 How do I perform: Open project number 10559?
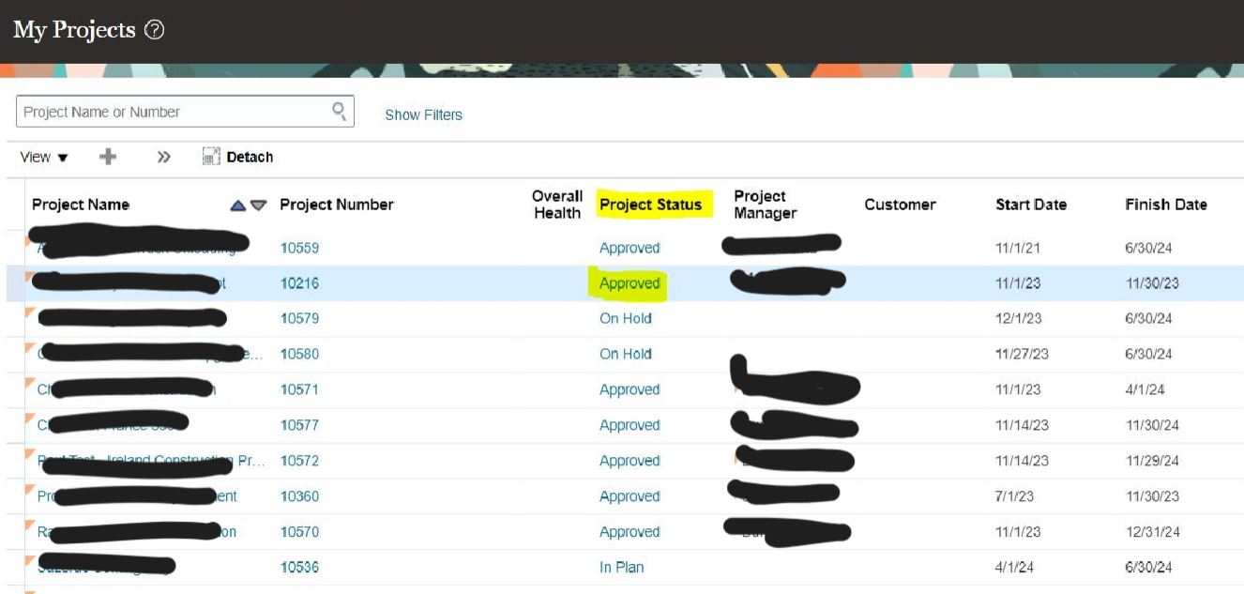coord(298,247)
